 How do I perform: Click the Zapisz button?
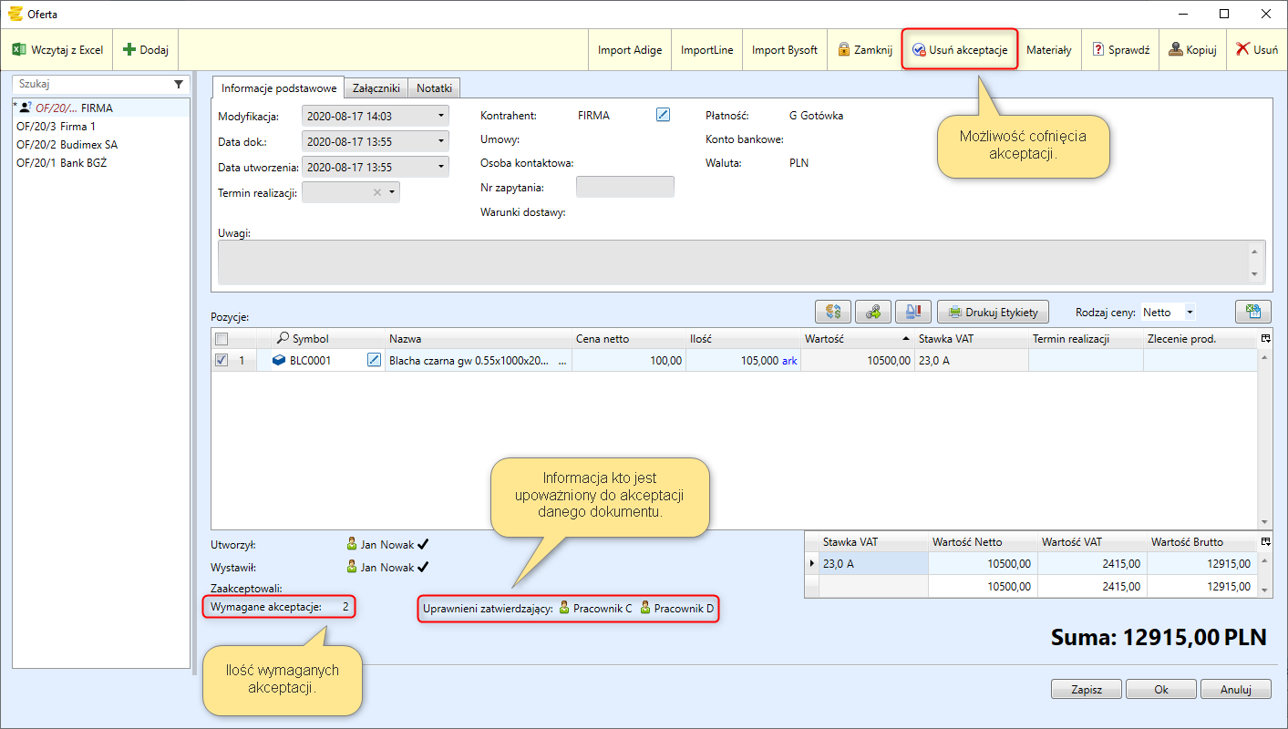pyautogui.click(x=1087, y=690)
